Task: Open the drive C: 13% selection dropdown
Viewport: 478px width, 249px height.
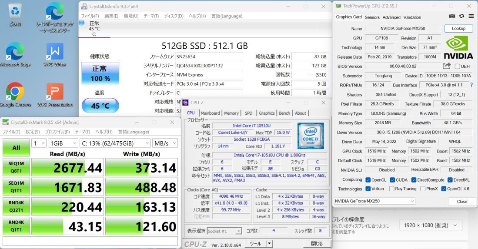Action: 115,143
